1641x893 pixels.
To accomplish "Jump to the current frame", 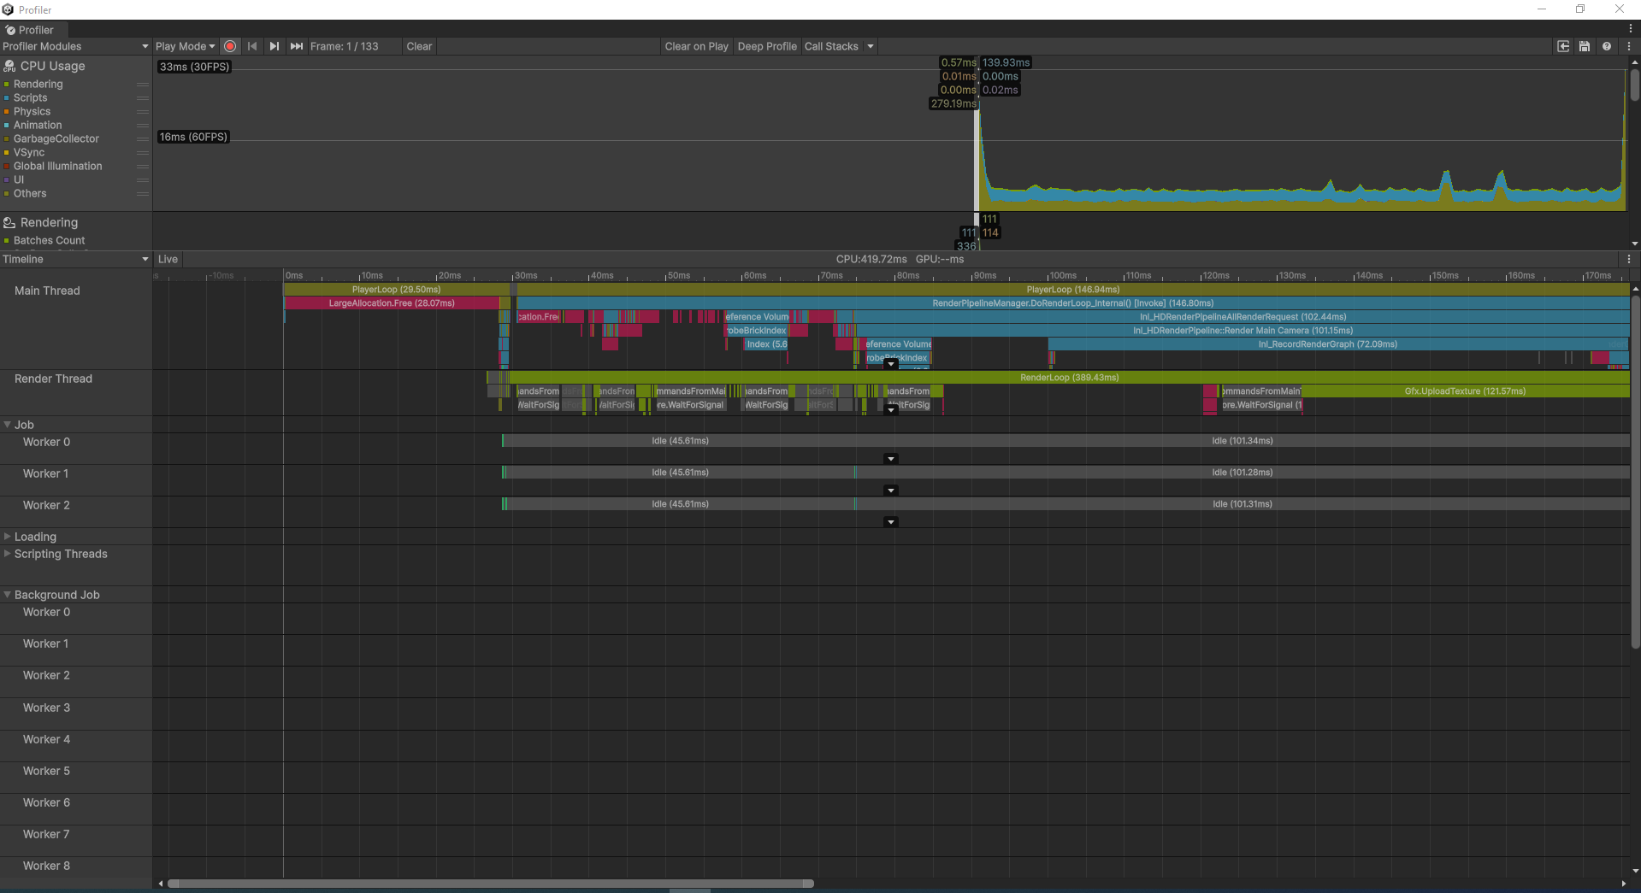I will 296,46.
